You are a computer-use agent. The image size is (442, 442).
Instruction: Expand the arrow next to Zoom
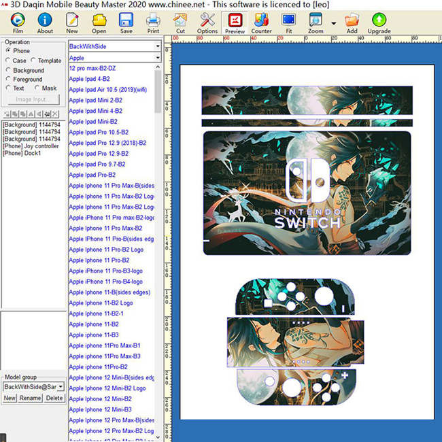coord(333,23)
